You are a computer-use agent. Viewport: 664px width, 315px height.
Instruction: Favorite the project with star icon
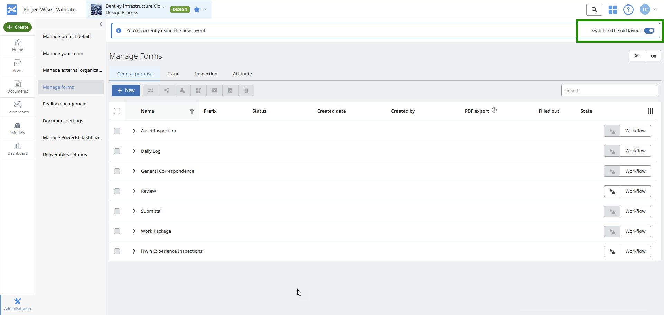click(197, 10)
